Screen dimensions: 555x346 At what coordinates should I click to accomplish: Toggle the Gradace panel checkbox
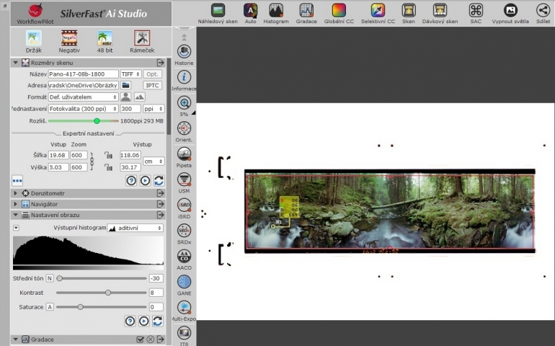point(140,340)
